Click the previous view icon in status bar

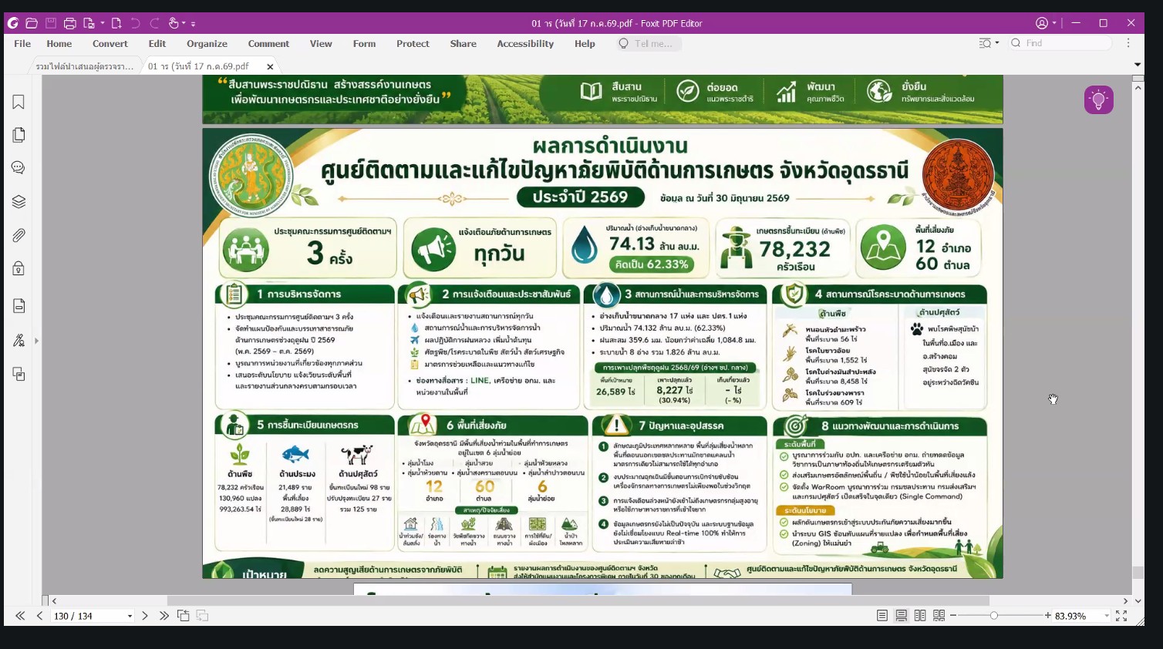pyautogui.click(x=184, y=616)
